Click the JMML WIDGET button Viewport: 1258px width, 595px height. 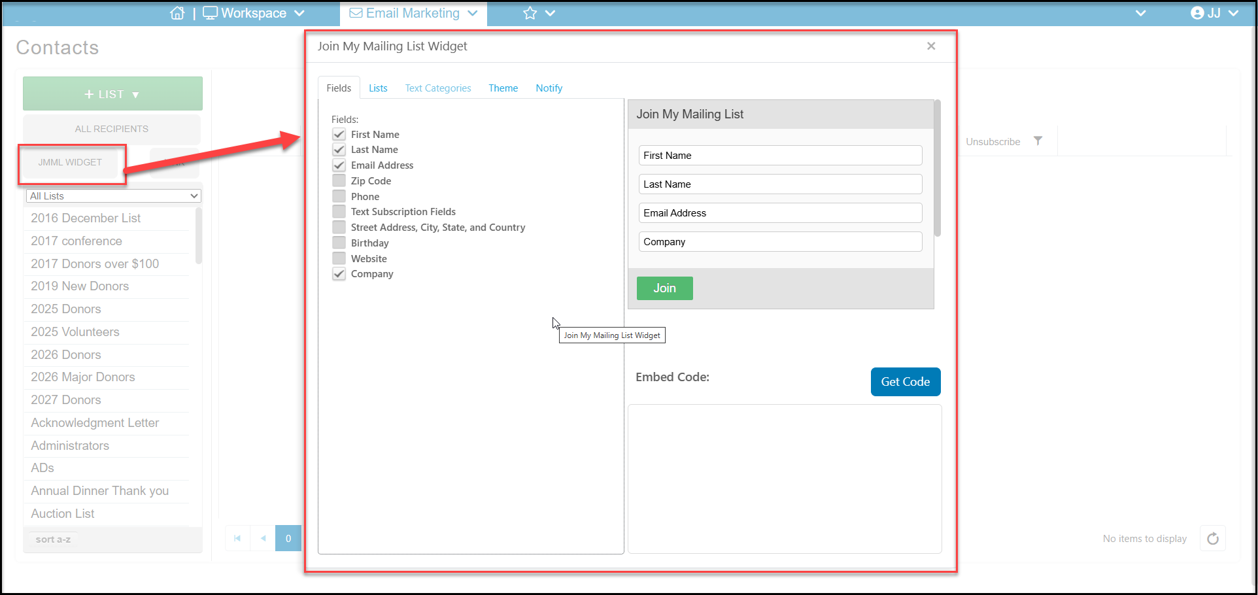[x=70, y=162]
